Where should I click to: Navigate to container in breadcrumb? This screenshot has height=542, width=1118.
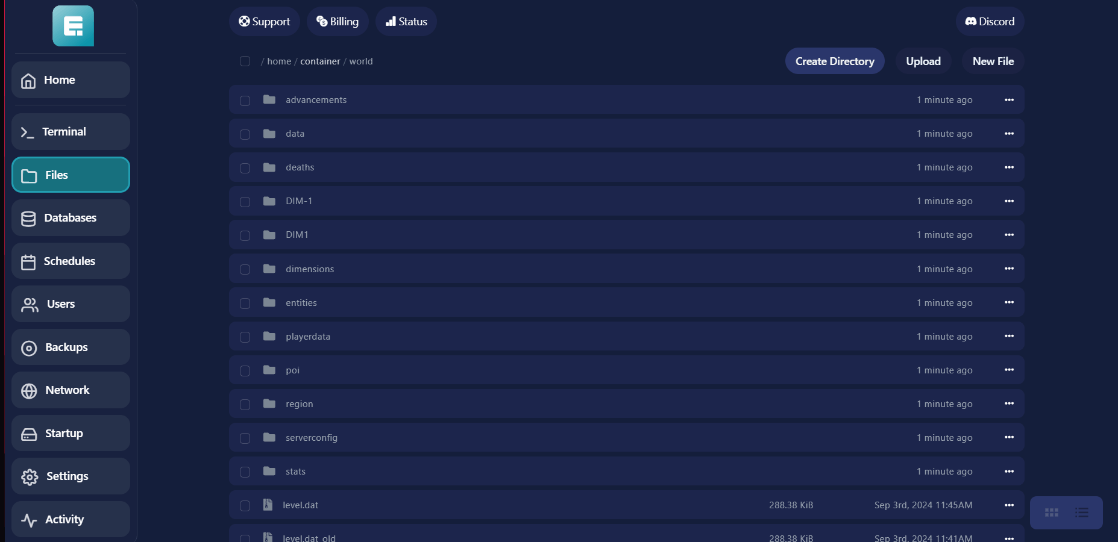[320, 61]
